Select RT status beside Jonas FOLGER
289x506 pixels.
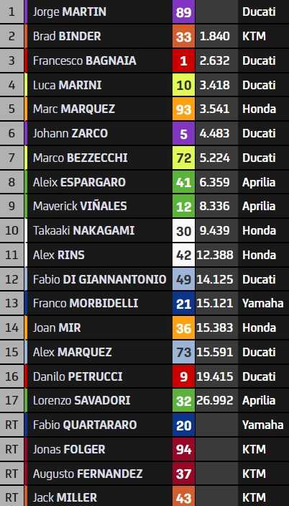12,449
